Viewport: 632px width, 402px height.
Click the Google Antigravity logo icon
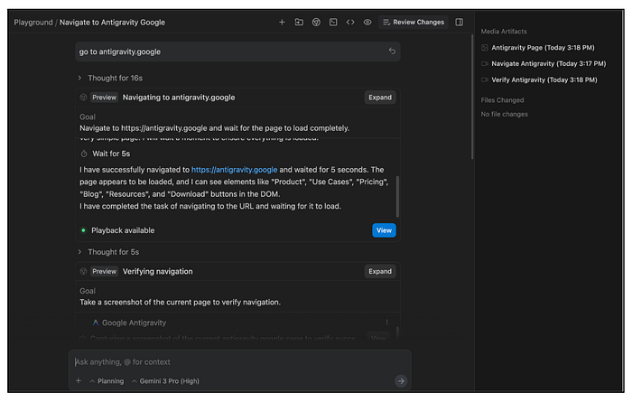click(x=96, y=323)
